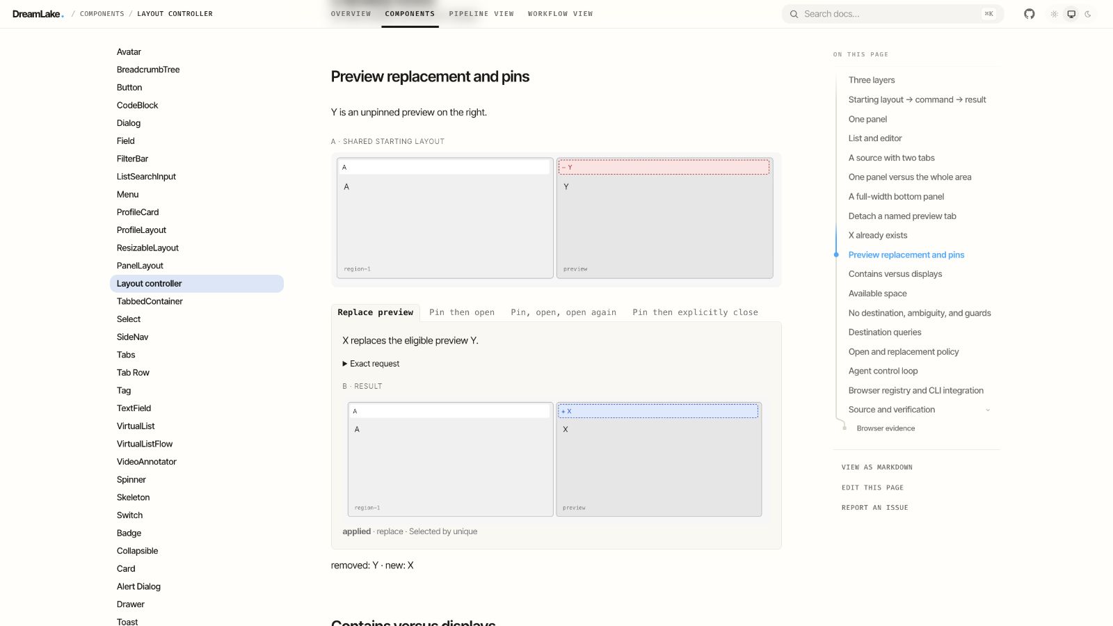
Task: Open the Replace preview tab
Action: 376,312
